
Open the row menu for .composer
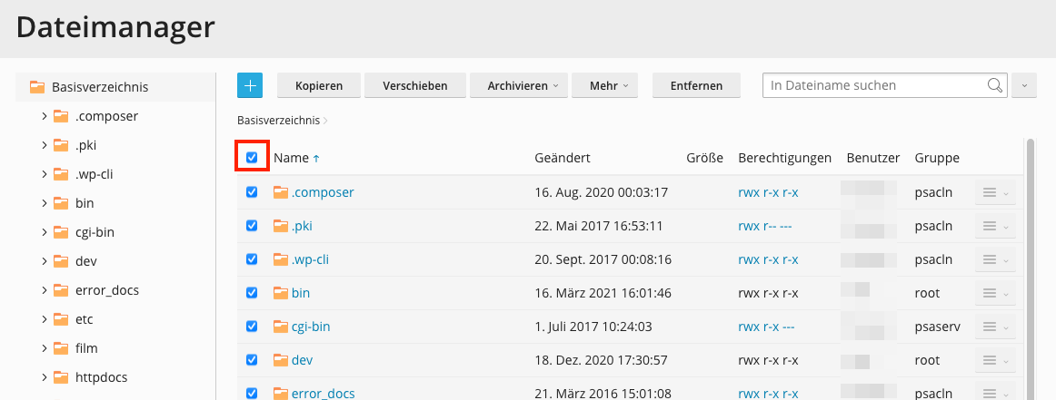[994, 192]
